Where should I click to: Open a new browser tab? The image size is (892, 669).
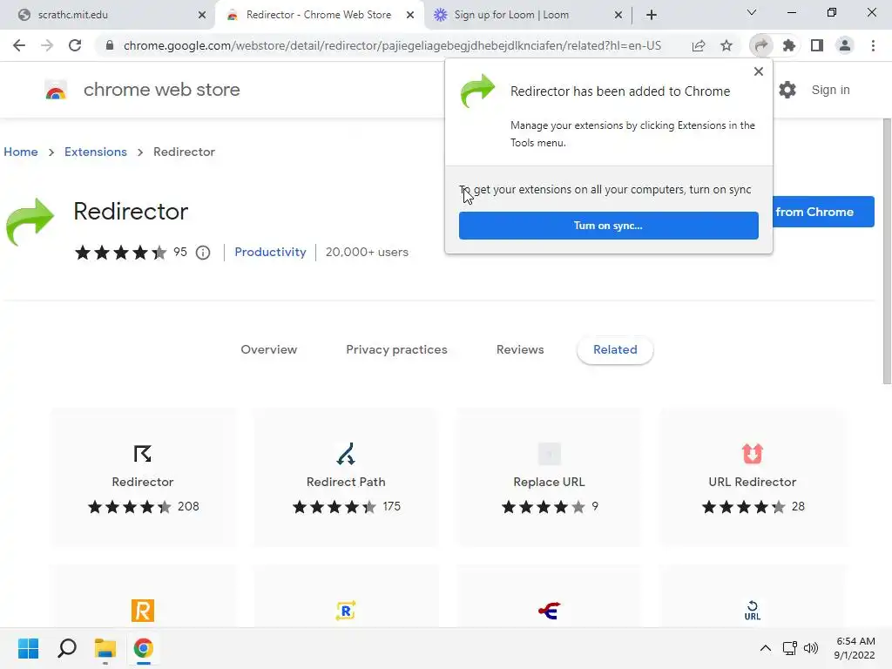point(652,15)
